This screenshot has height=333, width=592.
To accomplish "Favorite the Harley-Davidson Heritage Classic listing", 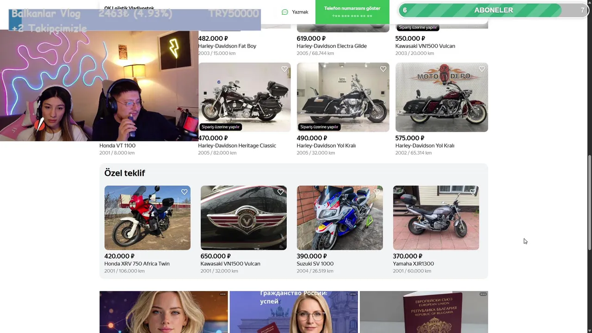I will tap(284, 69).
